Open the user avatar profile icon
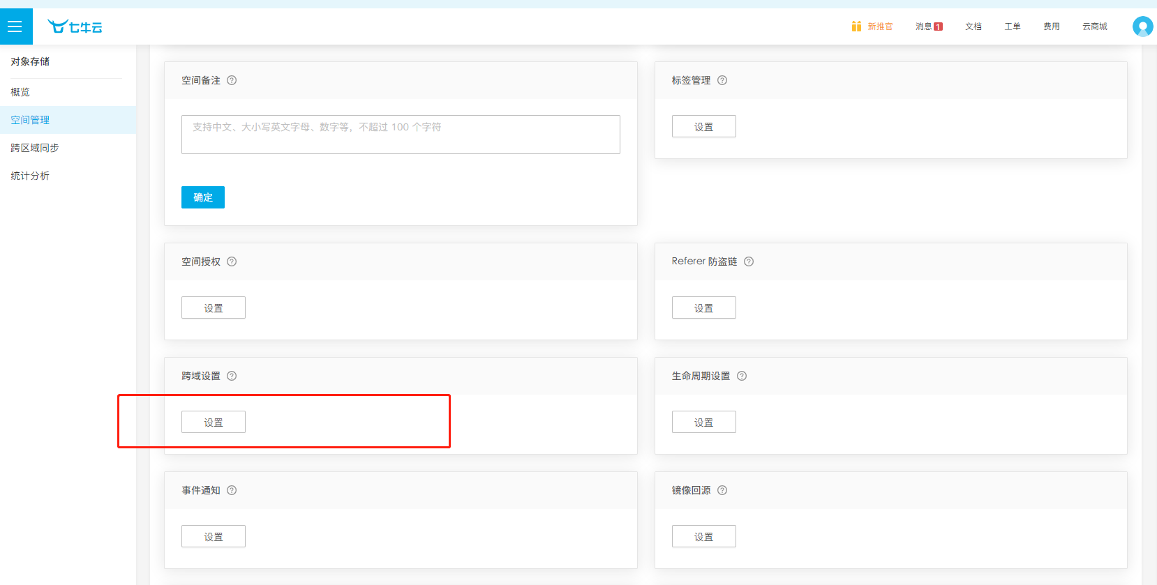The width and height of the screenshot is (1157, 585). coord(1142,26)
